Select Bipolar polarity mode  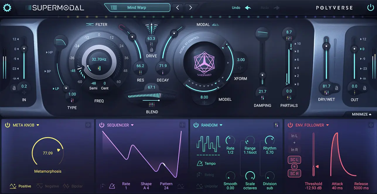tap(73, 186)
